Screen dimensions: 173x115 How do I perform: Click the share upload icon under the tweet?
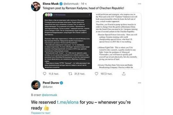[124, 73]
